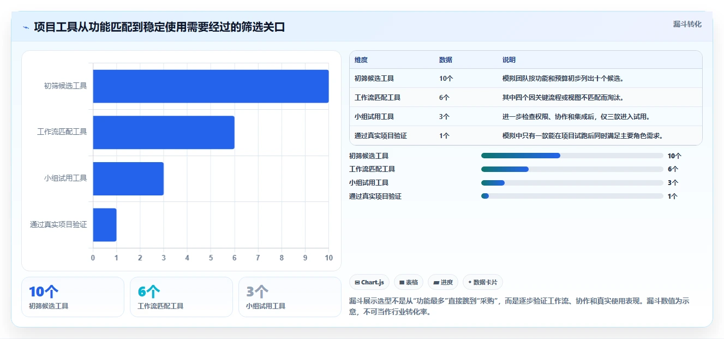Click the 10个 label beside the progress bar
Viewport: 724px width, 339px height.
click(675, 156)
